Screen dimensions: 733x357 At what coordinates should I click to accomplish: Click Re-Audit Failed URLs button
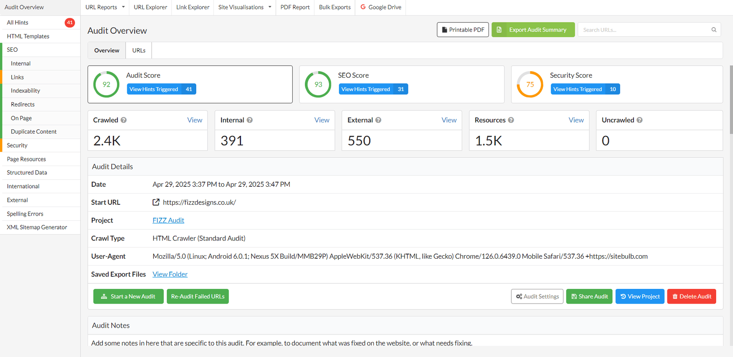click(x=197, y=297)
